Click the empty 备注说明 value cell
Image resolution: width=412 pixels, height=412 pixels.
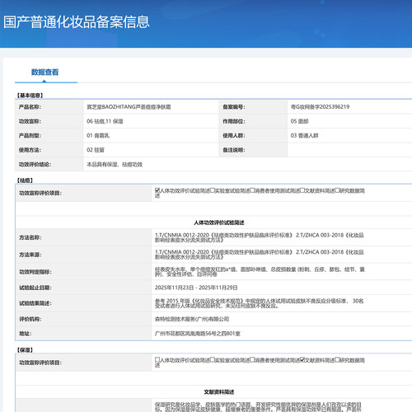(349, 150)
